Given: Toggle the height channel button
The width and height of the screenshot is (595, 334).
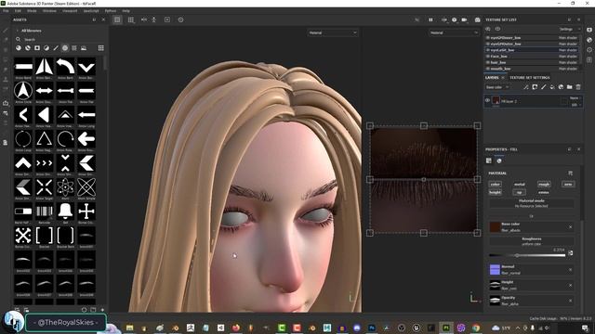Looking at the screenshot, I should (496, 192).
